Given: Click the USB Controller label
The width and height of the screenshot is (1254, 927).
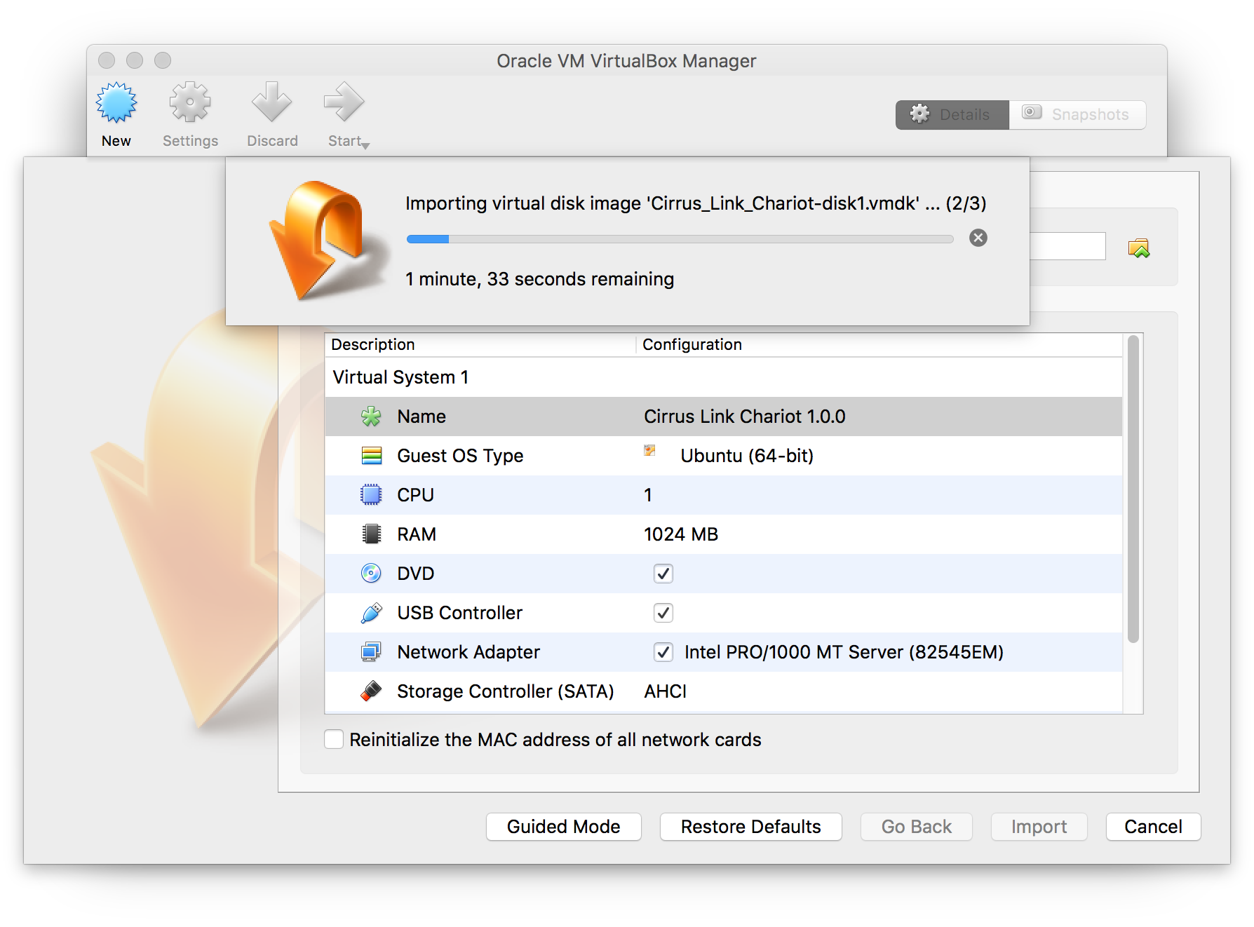Looking at the screenshot, I should (x=460, y=613).
